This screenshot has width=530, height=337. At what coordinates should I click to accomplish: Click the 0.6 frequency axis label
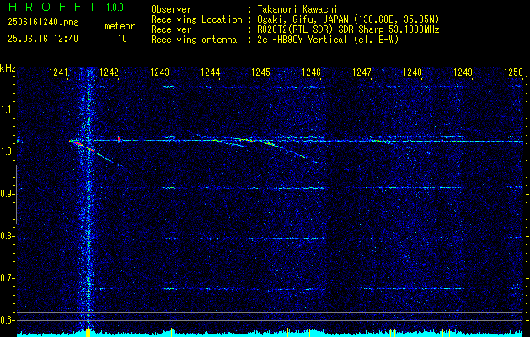point(7,320)
